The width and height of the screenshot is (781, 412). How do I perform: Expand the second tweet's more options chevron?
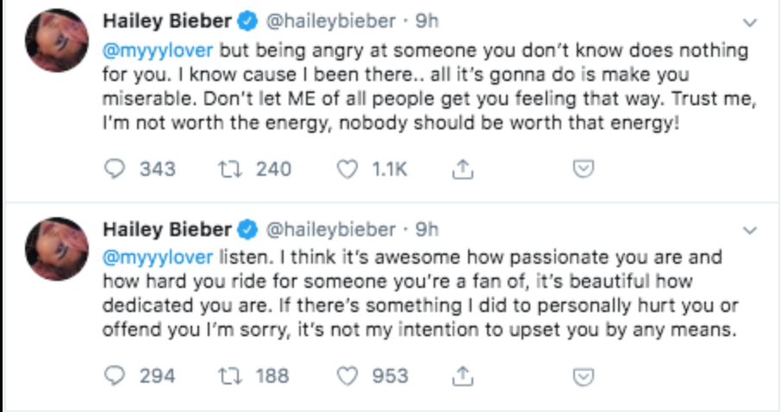click(750, 230)
